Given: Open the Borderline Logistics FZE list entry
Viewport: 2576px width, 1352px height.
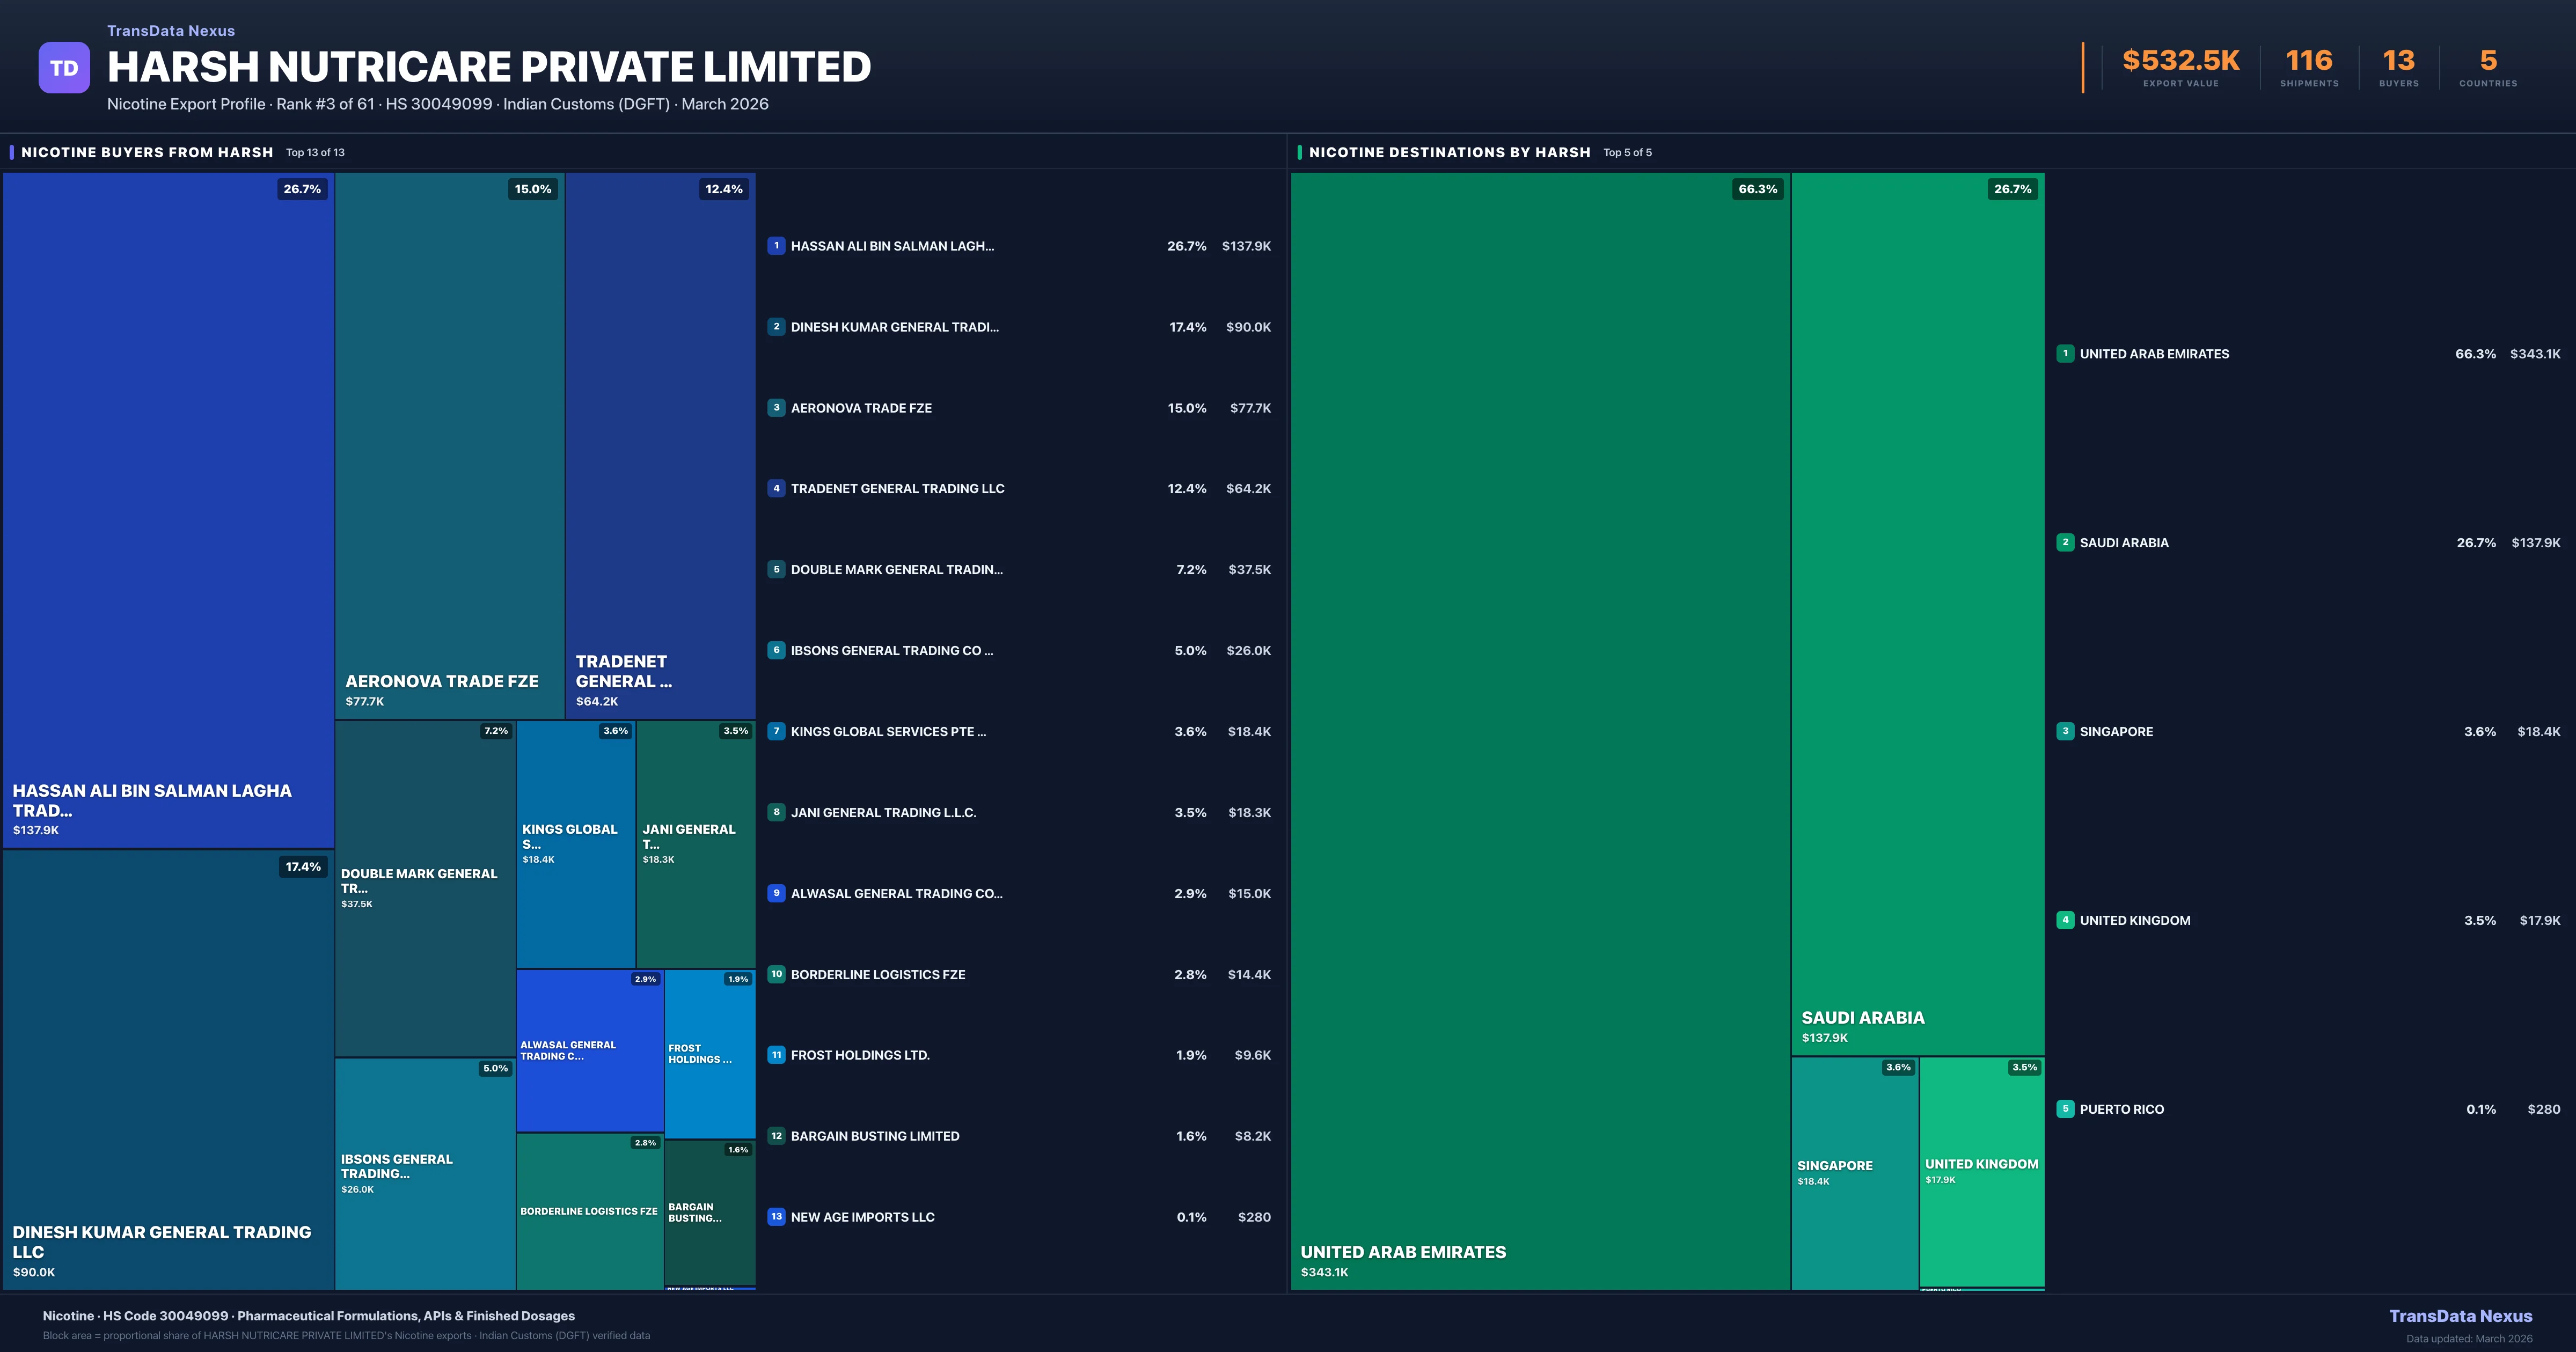Looking at the screenshot, I should pos(878,975).
